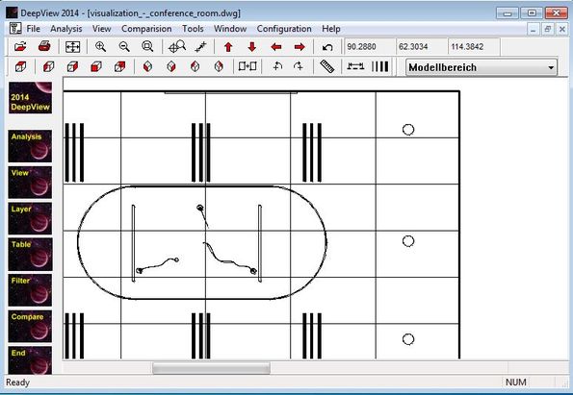The width and height of the screenshot is (573, 395).
Task: Select the third cube view icon
Action: pos(72,66)
